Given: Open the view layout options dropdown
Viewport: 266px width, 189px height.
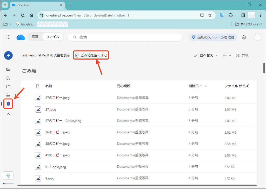Looking at the screenshot, I should tap(227, 55).
